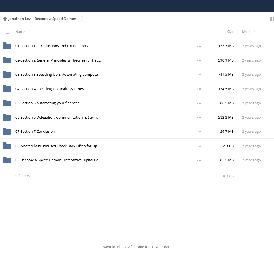Click folder icon for 01-Section 1 Introductions
This screenshot has width=274, height=255.
coord(7,46)
